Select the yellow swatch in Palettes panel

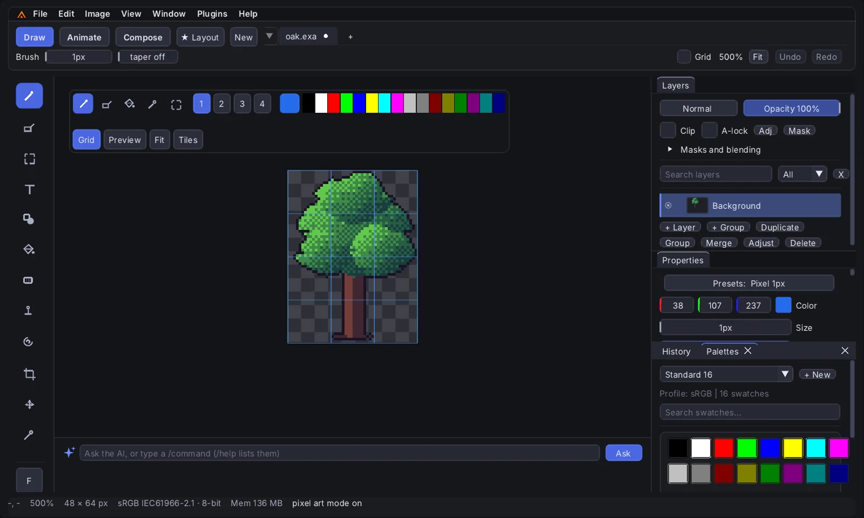click(x=793, y=448)
